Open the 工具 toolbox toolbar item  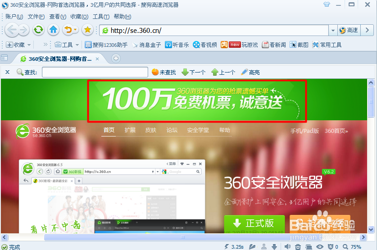64,45
